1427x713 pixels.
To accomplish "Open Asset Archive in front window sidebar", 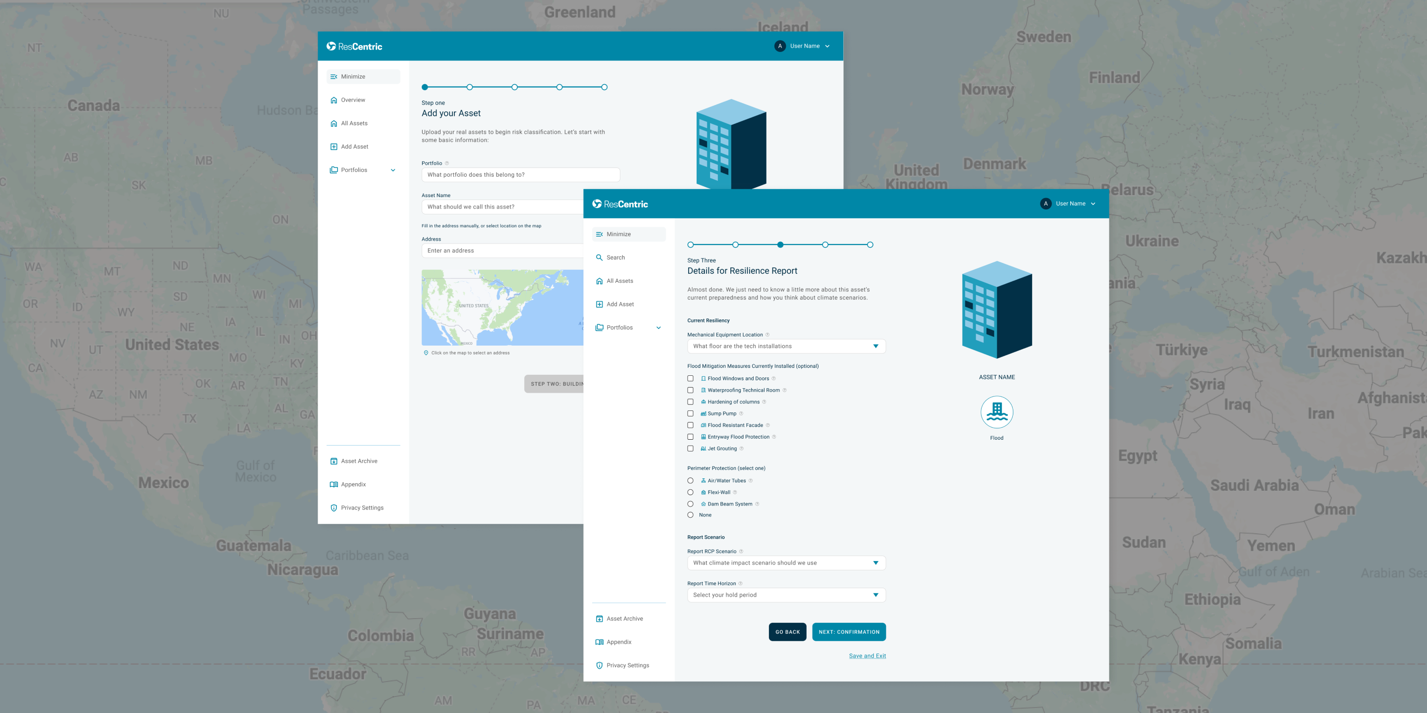I will coord(629,619).
